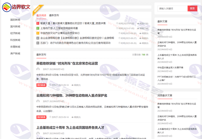
Task: Open headline 上合基地成立十周年 为上合成员国培养各类人才
Action: pos(70,128)
